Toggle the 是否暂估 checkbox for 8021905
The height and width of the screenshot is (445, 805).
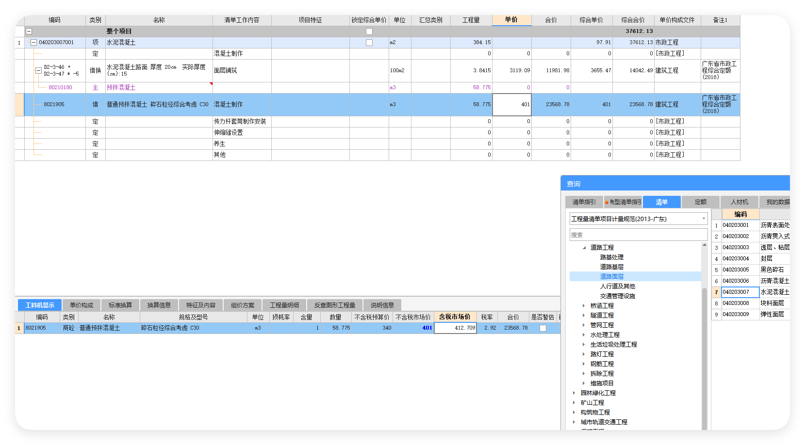pyautogui.click(x=543, y=328)
